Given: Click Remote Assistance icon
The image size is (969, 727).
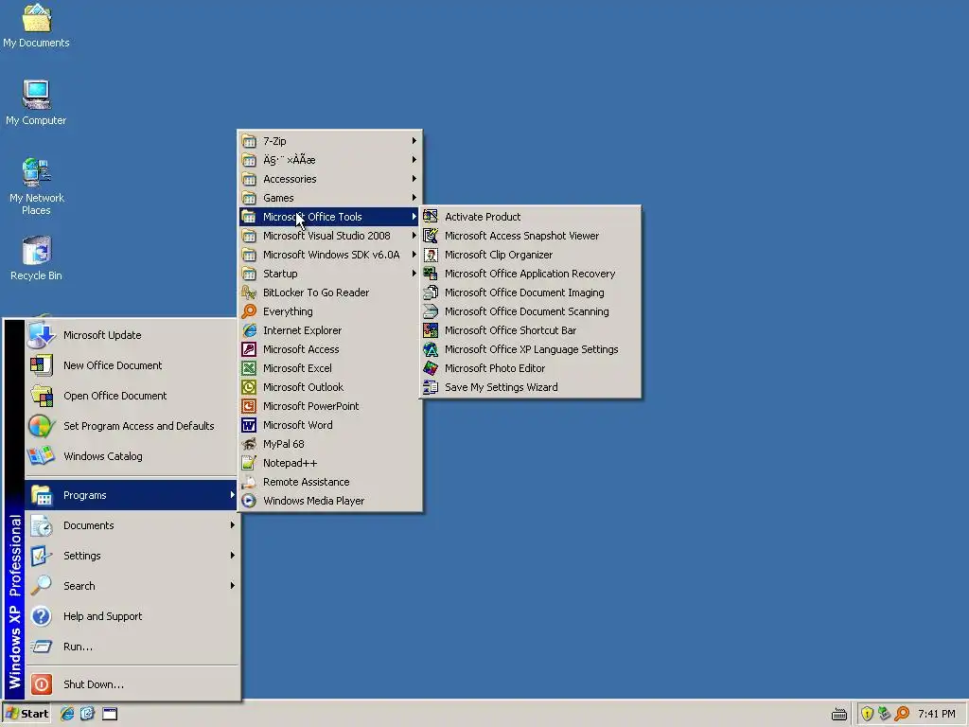Looking at the screenshot, I should coord(249,482).
